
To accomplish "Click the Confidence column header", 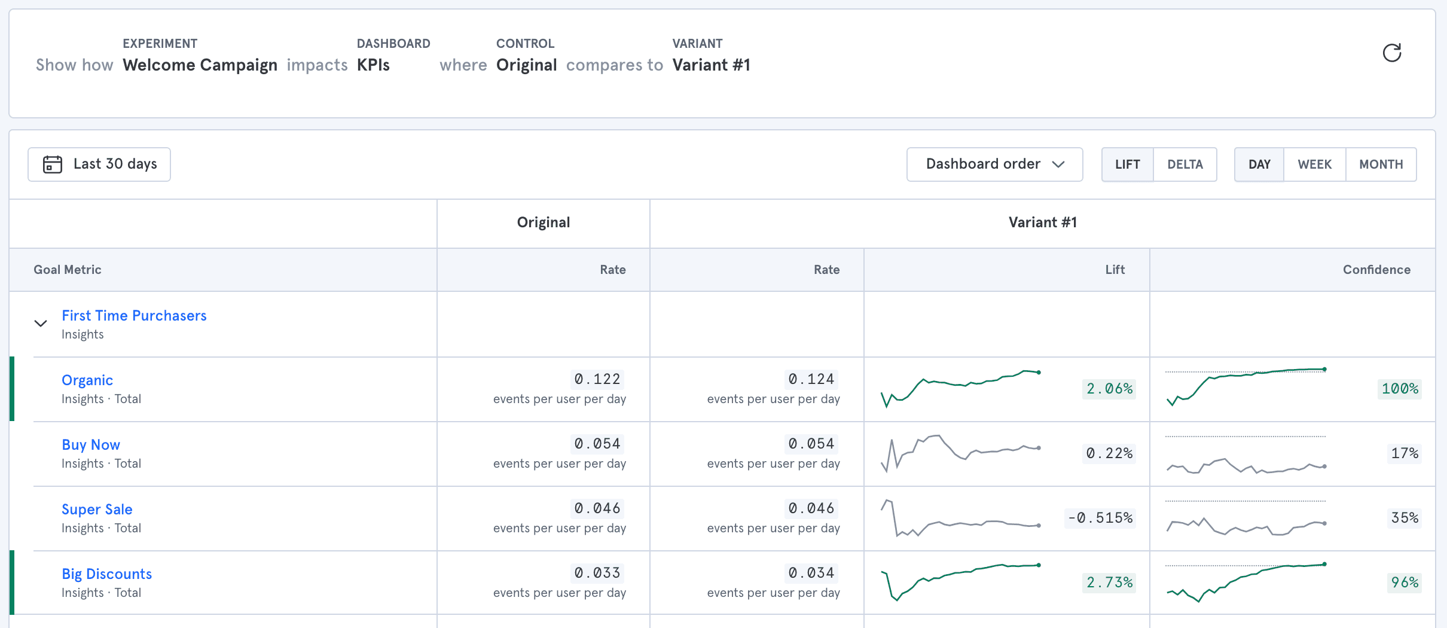I will [x=1376, y=270].
